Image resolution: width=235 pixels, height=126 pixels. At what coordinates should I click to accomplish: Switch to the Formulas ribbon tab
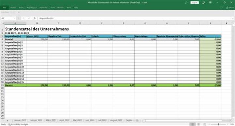coord(43,8)
